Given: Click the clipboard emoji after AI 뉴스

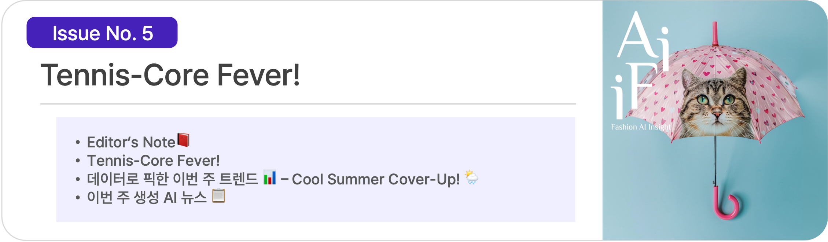Looking at the screenshot, I should (219, 196).
